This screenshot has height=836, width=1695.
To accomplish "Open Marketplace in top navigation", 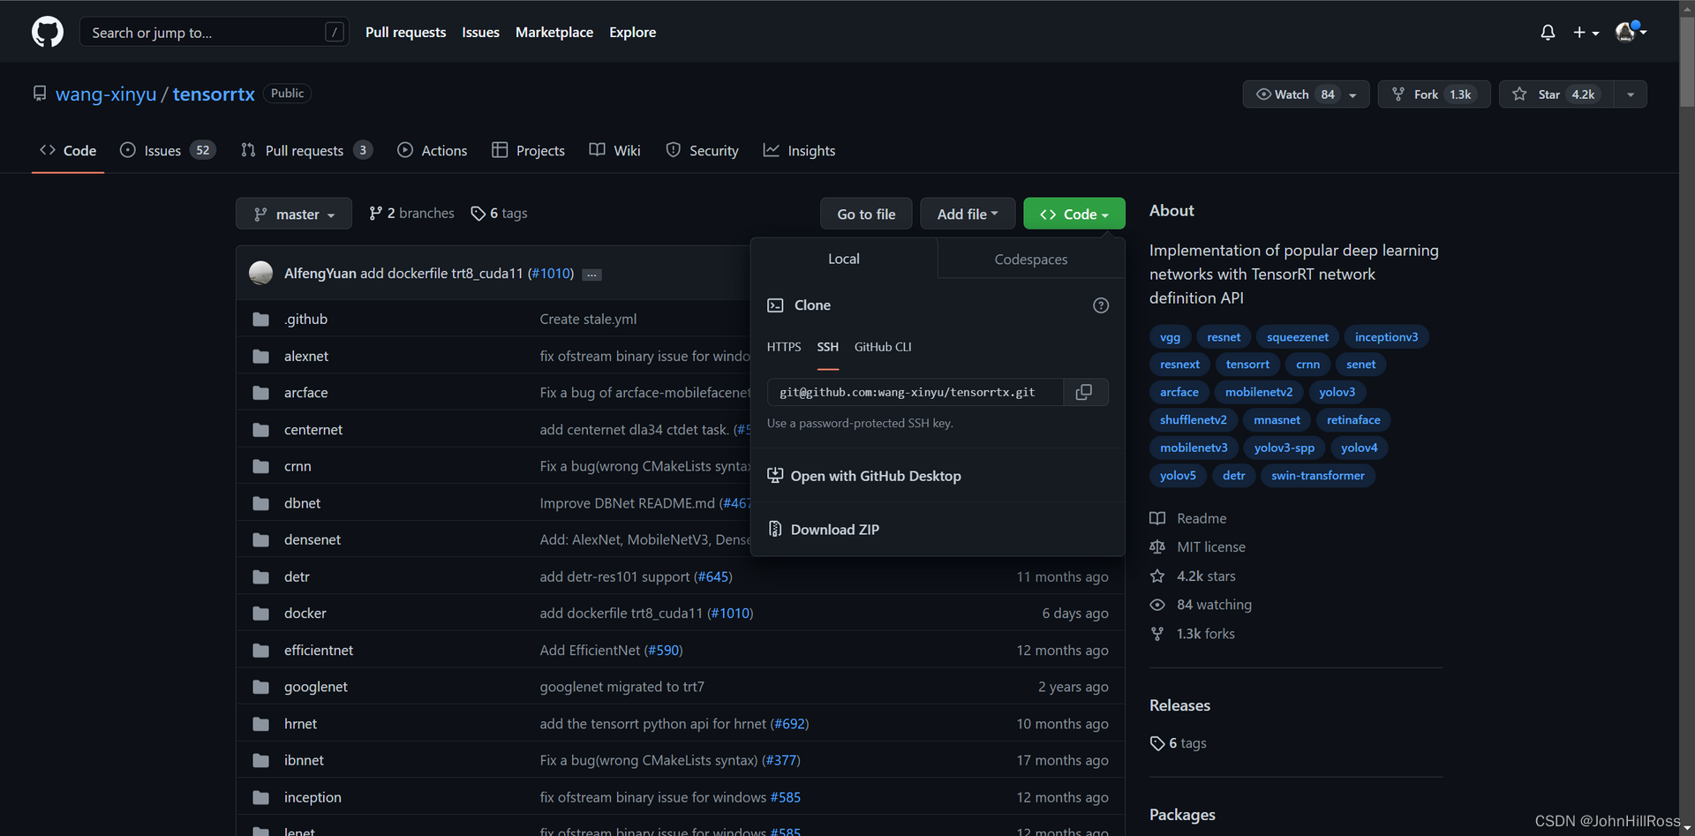I will click(554, 32).
